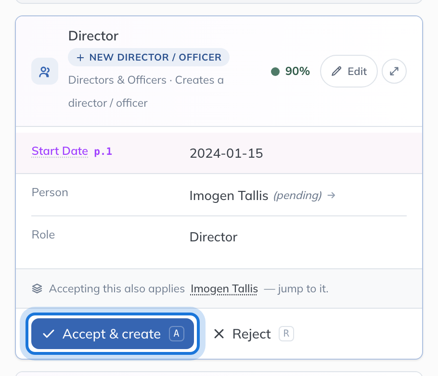Click Imogen Tallis in the Person row
The image size is (438, 376).
[x=229, y=196]
